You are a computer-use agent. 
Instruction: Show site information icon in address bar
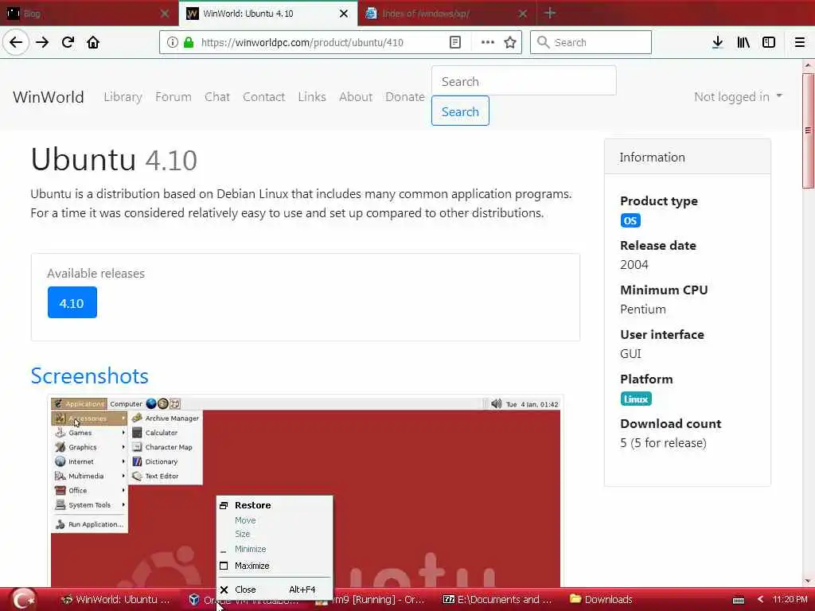pyautogui.click(x=172, y=42)
